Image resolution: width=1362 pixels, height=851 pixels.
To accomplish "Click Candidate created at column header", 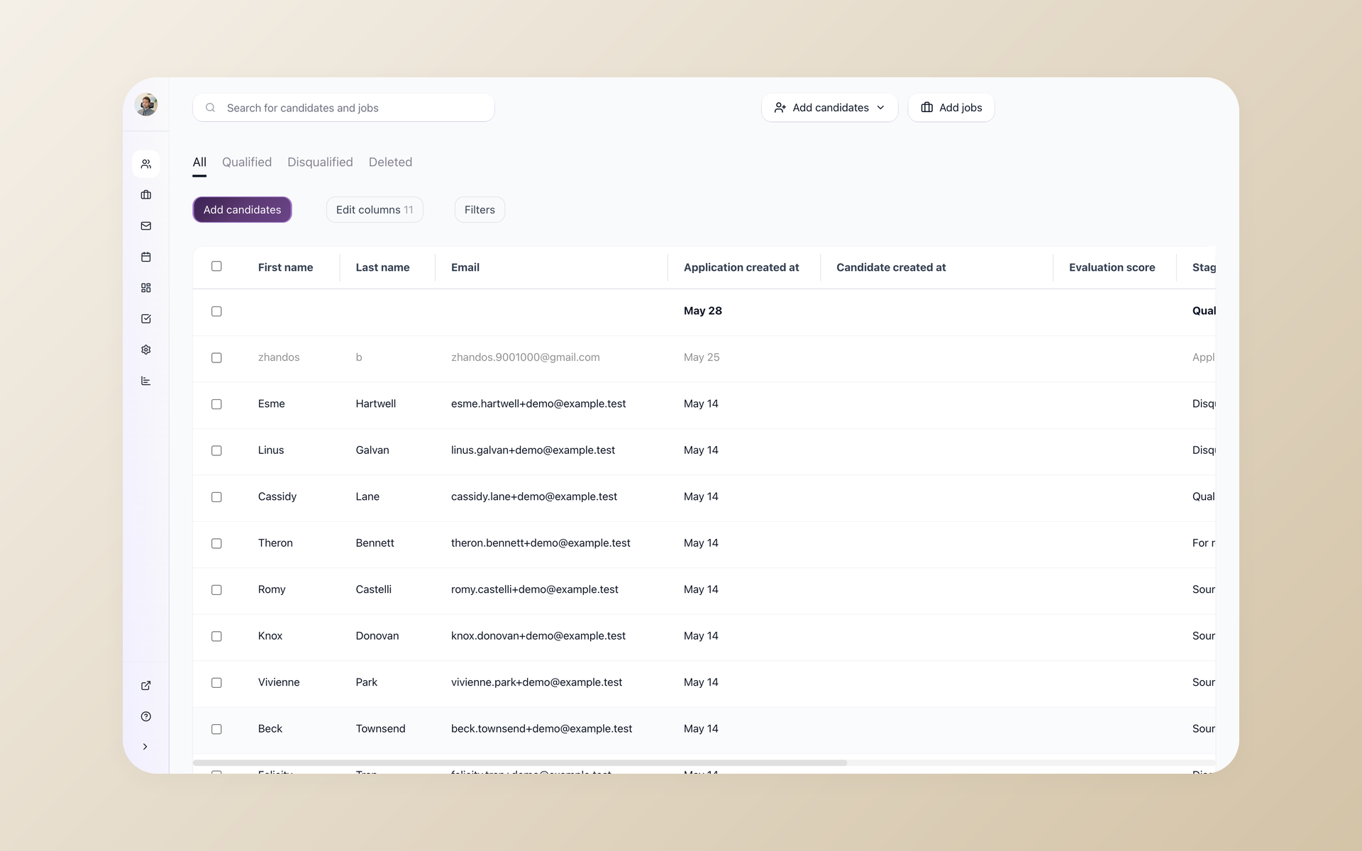I will click(891, 267).
